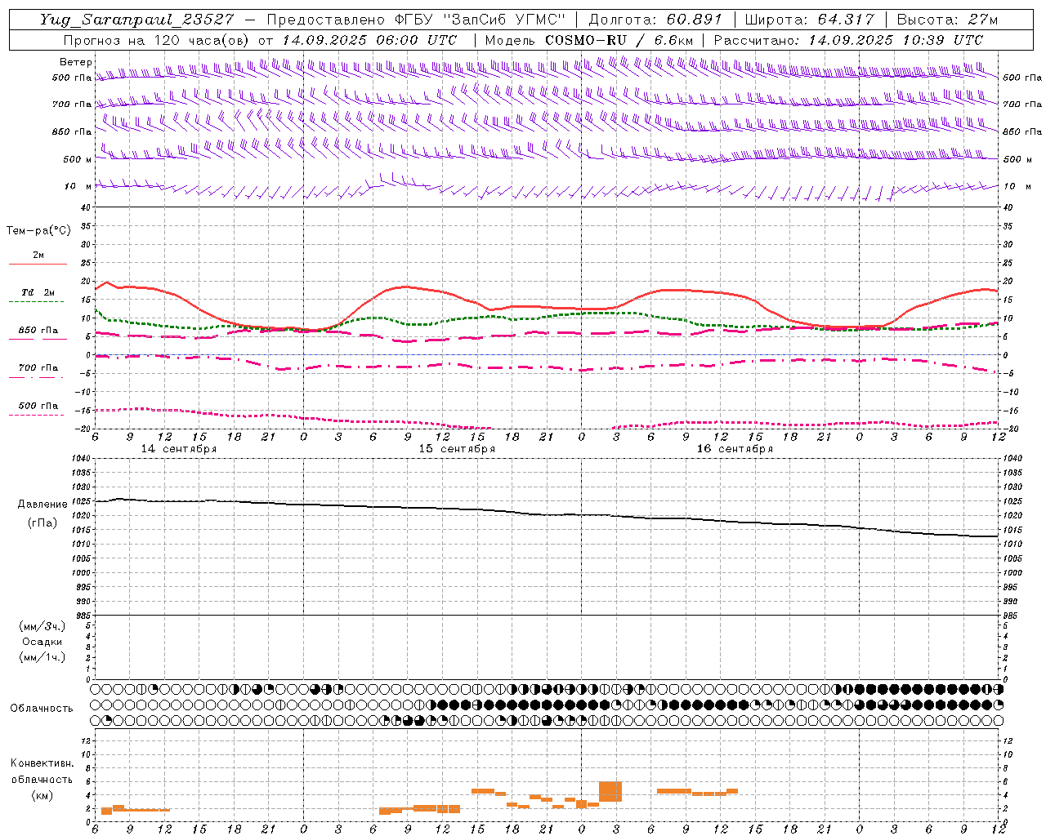Click the '(мм/1ч.)' precipitation unit label
1046x836 pixels.
coord(42,657)
